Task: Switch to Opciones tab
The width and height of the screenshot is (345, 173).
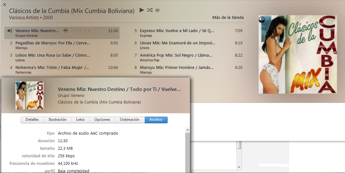Action: (102, 120)
